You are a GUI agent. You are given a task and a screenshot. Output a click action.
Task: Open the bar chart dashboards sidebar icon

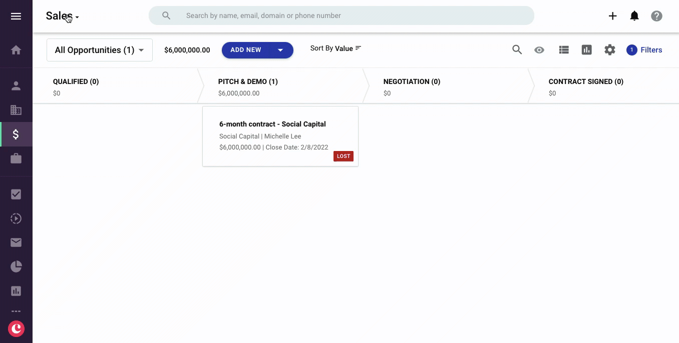click(16, 290)
